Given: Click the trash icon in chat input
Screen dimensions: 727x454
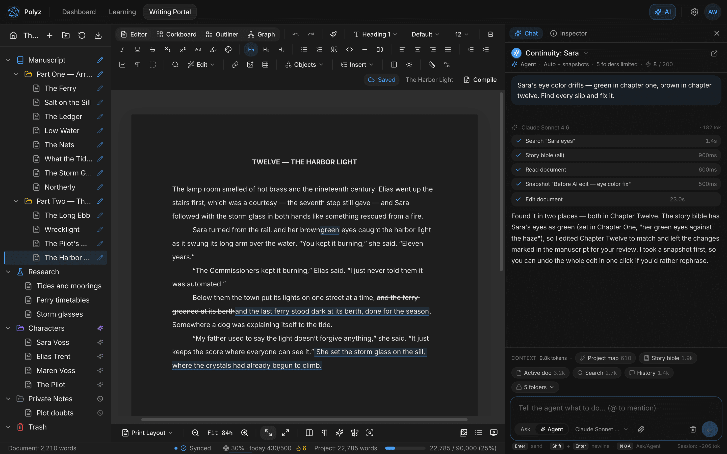Looking at the screenshot, I should tap(693, 429).
